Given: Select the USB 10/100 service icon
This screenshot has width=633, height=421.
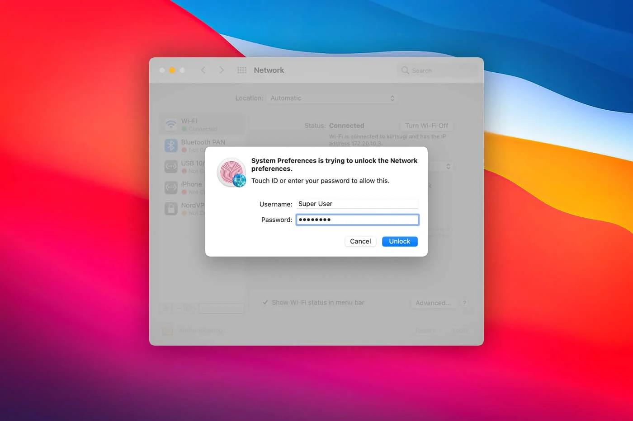Looking at the screenshot, I should click(171, 167).
